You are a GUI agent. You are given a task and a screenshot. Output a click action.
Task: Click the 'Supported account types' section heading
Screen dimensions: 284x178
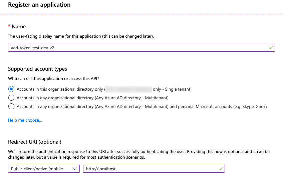pyautogui.click(x=37, y=69)
